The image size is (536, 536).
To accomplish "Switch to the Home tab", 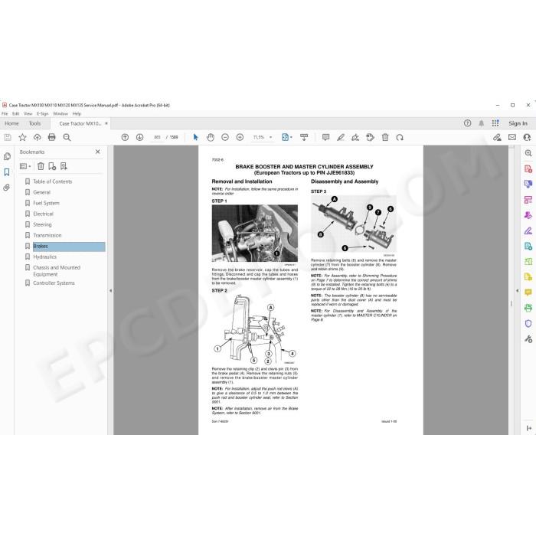I will (11, 123).
